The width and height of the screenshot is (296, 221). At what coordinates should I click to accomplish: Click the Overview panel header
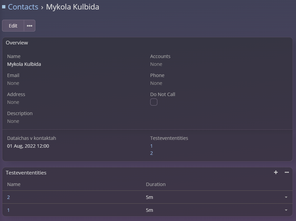point(17,43)
